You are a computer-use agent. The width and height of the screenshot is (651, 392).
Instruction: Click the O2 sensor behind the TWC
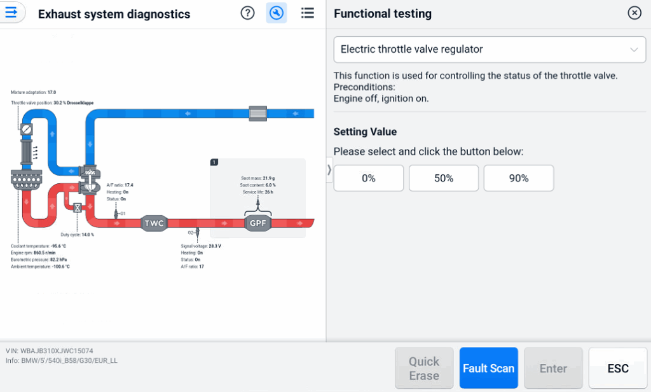coord(198,233)
